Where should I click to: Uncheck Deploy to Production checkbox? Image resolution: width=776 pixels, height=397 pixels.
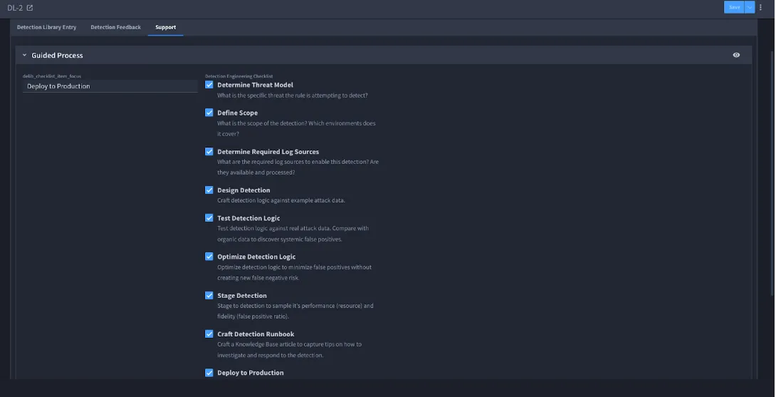[x=209, y=372]
